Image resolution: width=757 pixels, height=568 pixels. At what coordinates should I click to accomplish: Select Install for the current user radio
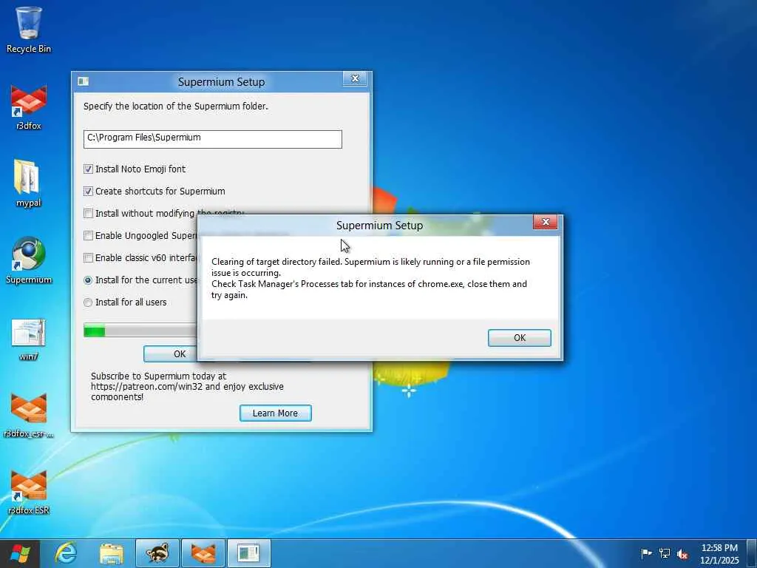click(x=88, y=280)
